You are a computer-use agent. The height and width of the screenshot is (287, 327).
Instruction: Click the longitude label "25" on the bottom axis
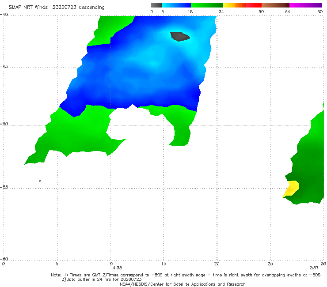tap(270, 264)
